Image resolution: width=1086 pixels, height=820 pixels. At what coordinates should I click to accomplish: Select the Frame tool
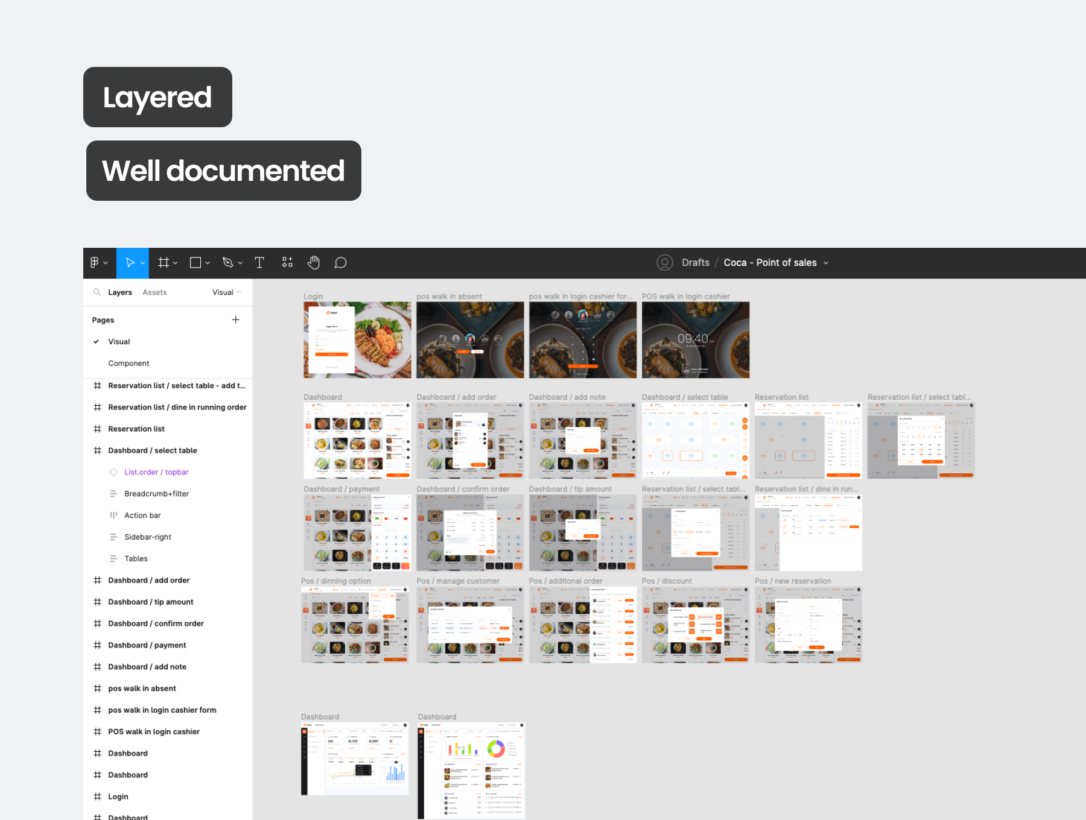[x=164, y=263]
